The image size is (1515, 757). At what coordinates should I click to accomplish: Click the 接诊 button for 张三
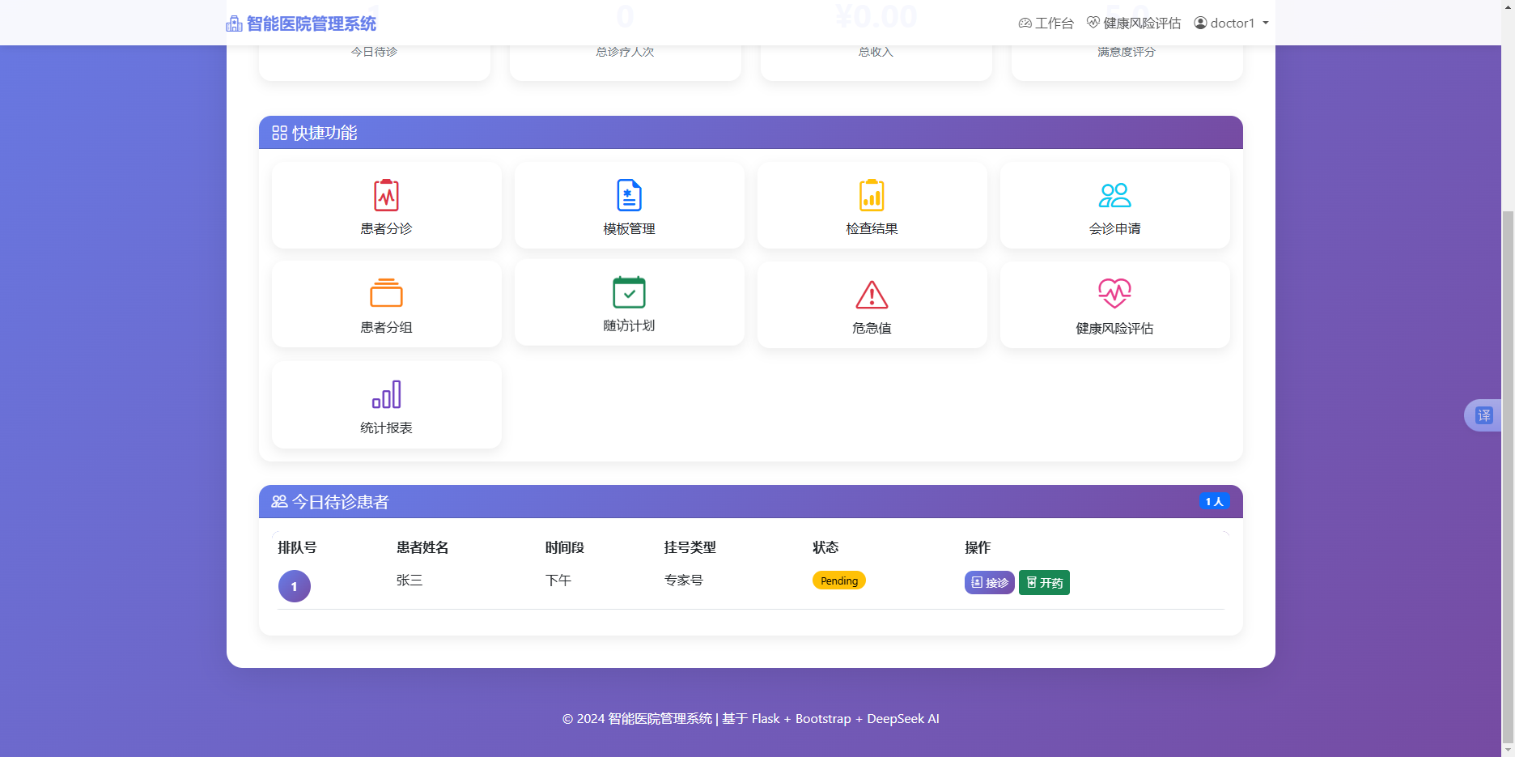pos(989,582)
